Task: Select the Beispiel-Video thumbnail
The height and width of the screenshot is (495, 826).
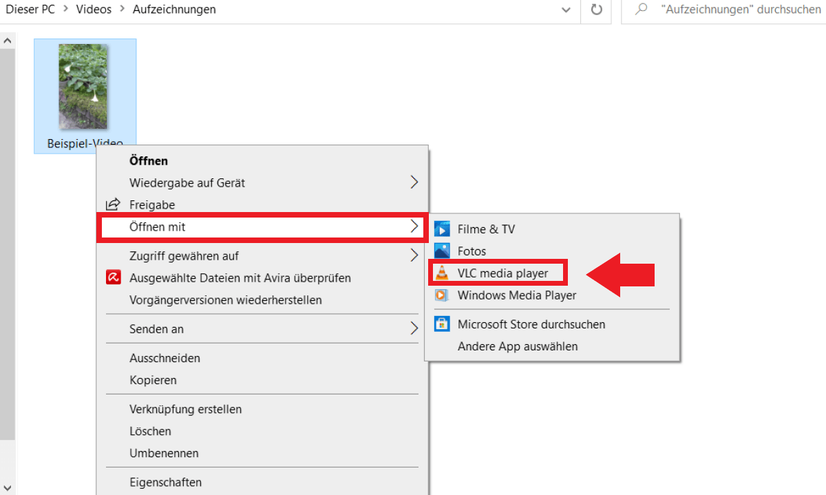Action: tap(83, 87)
